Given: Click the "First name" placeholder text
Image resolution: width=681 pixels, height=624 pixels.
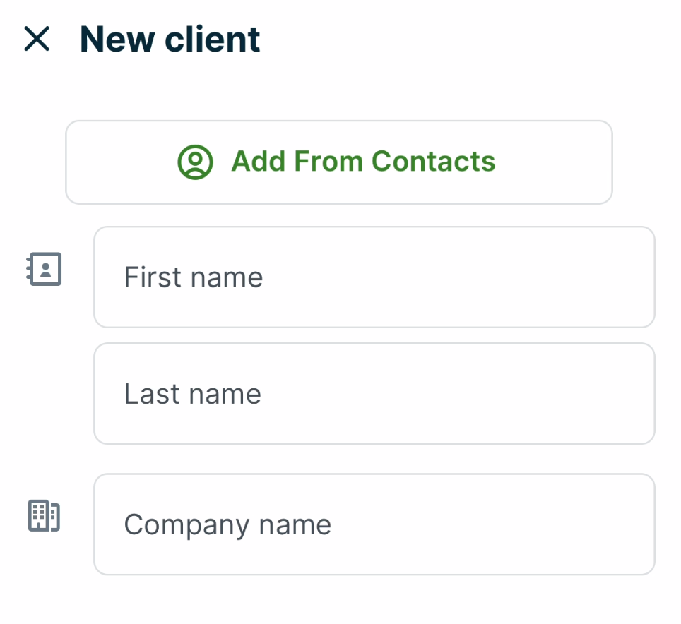Looking at the screenshot, I should pos(194,277).
